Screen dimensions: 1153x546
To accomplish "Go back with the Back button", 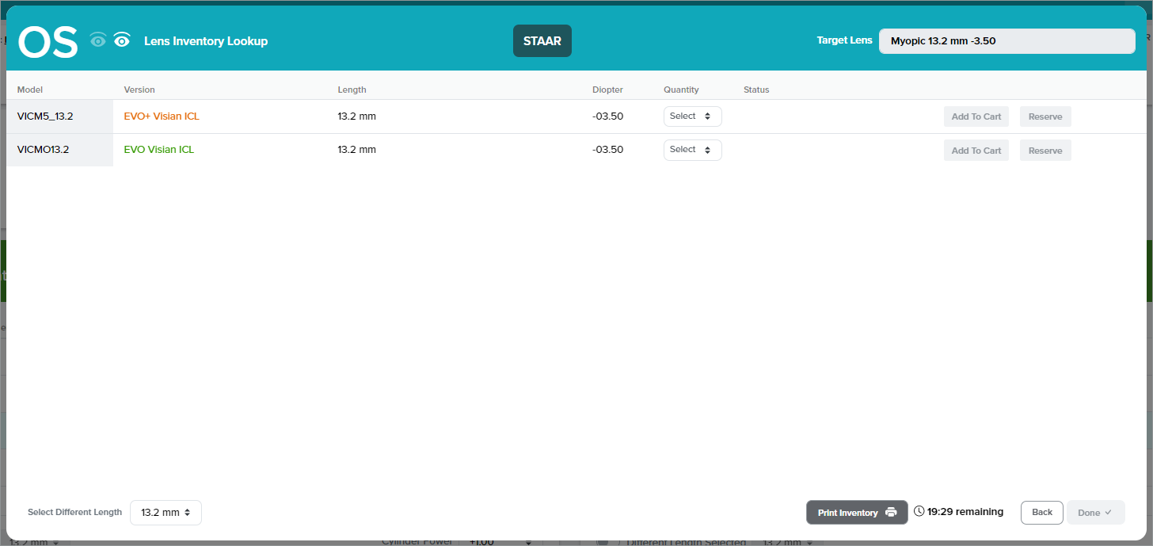I will coord(1041,513).
